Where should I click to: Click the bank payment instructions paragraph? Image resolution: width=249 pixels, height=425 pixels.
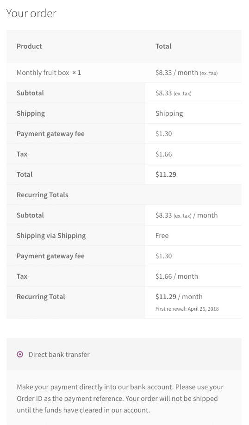(x=120, y=399)
